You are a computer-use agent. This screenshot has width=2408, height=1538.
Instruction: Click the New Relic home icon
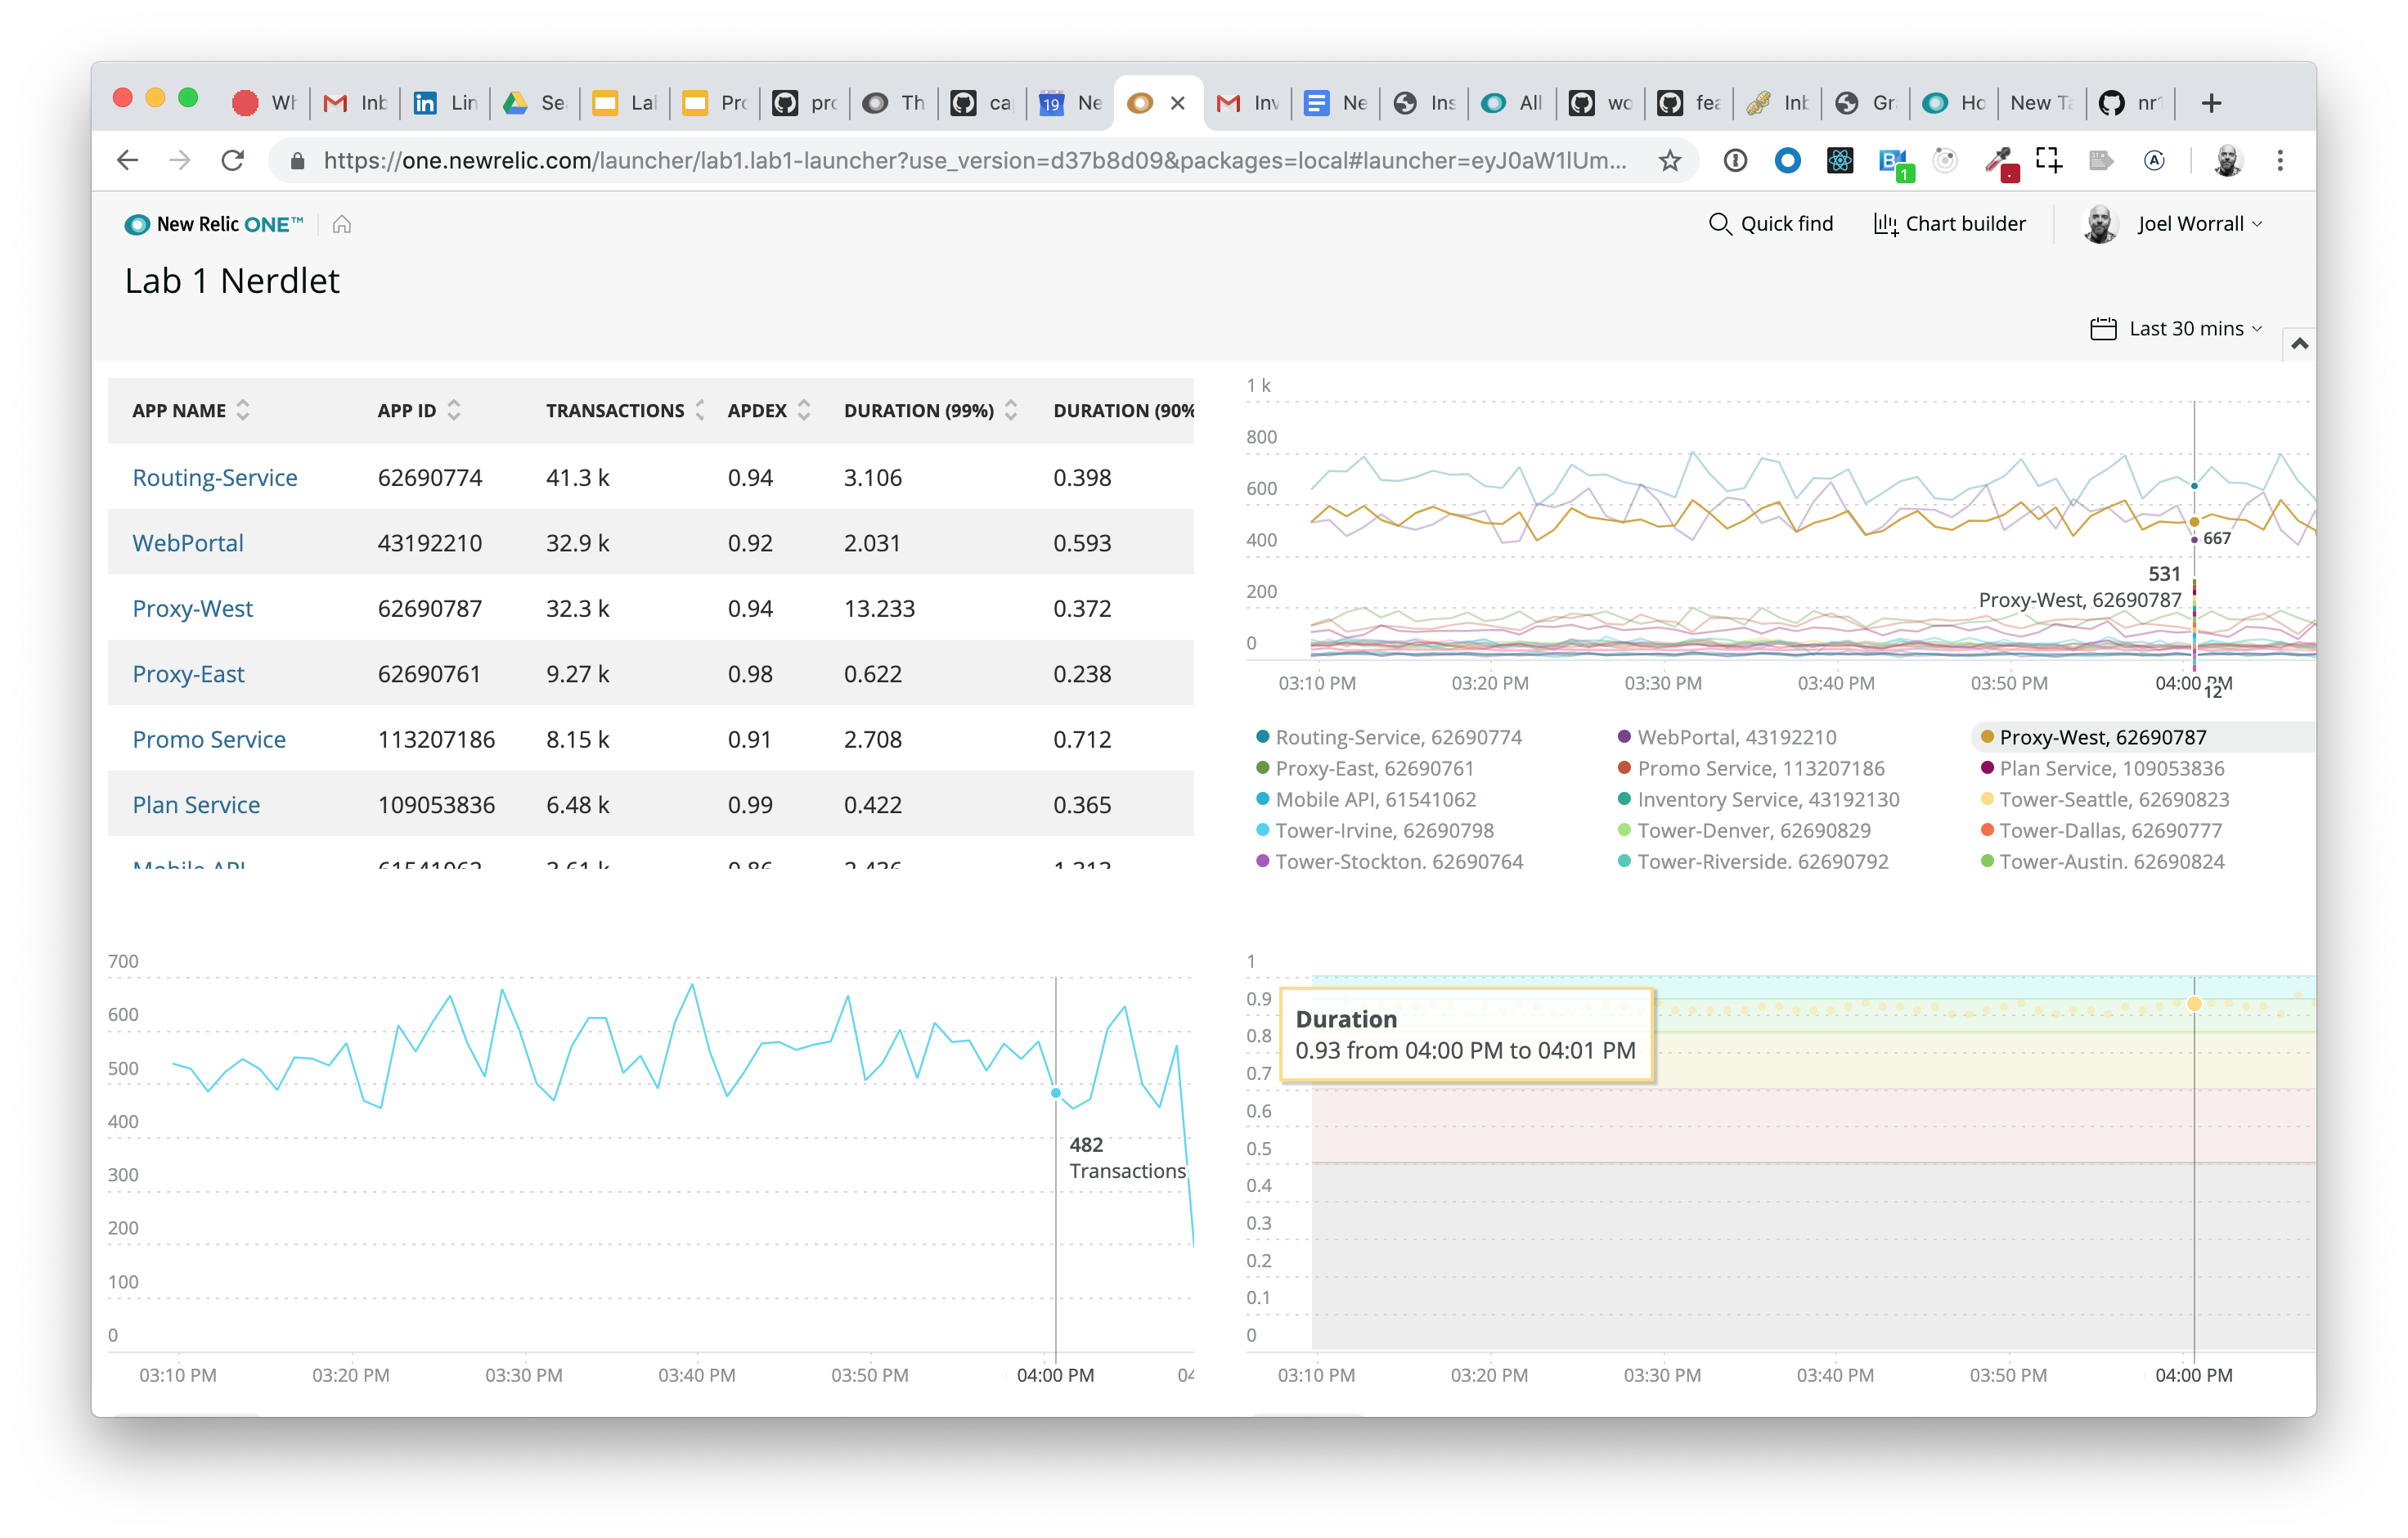(x=342, y=224)
